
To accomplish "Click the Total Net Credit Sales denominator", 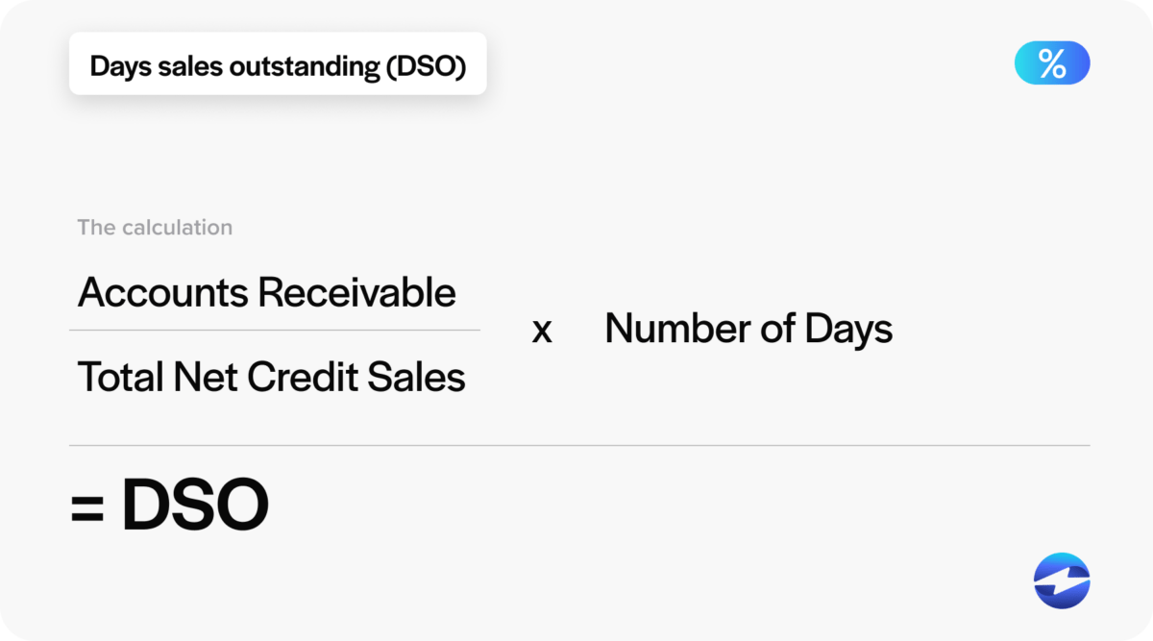I will [x=271, y=377].
